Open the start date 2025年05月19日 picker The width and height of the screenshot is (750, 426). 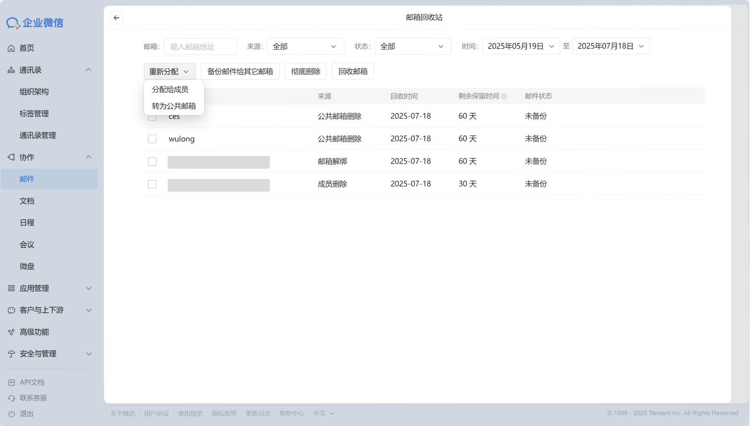[x=521, y=46]
